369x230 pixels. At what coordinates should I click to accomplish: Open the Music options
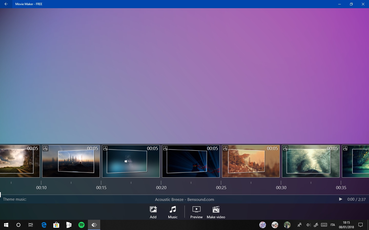(x=173, y=212)
